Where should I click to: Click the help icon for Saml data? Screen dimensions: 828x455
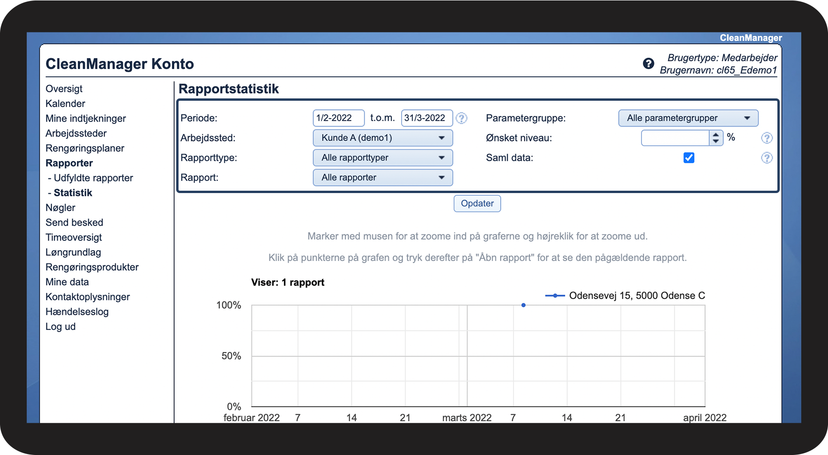coord(767,158)
